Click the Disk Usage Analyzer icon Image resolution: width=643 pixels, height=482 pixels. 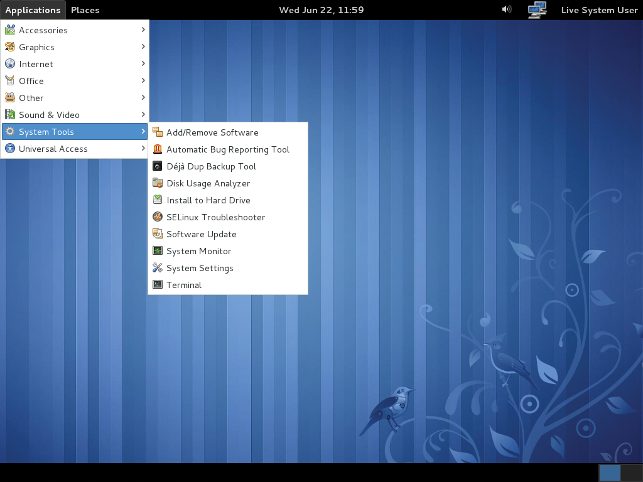click(158, 183)
